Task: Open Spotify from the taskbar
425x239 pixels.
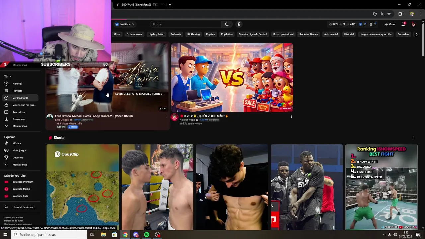Action: [147, 235]
